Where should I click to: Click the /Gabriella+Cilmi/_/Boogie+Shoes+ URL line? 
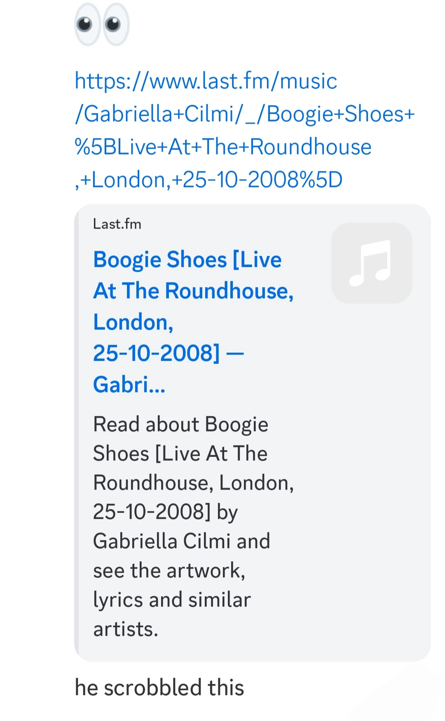tap(244, 114)
